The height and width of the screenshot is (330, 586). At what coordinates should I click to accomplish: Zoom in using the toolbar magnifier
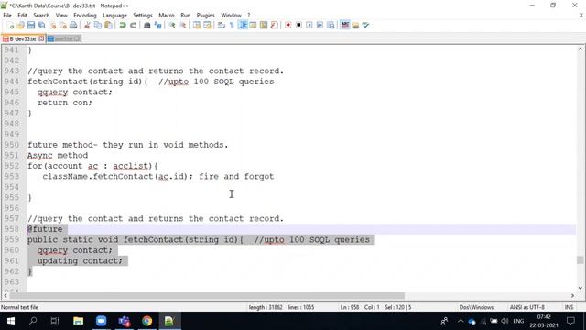click(172, 25)
